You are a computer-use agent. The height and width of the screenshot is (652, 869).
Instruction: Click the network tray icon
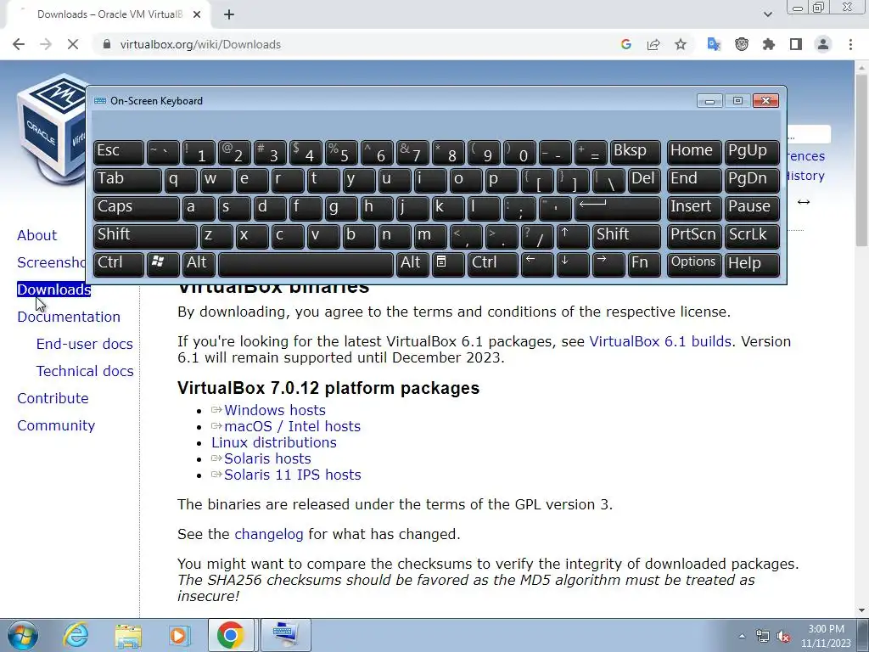pos(763,636)
